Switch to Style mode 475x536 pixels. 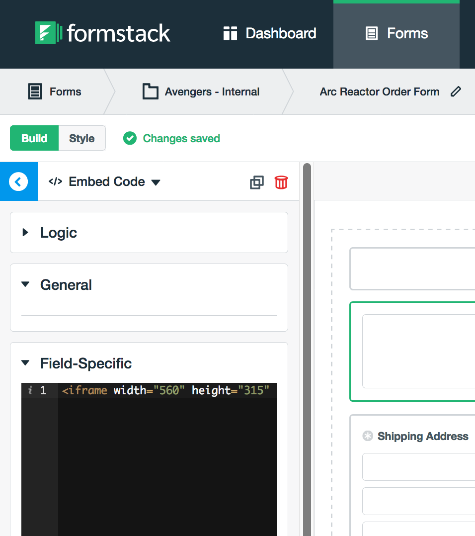82,138
